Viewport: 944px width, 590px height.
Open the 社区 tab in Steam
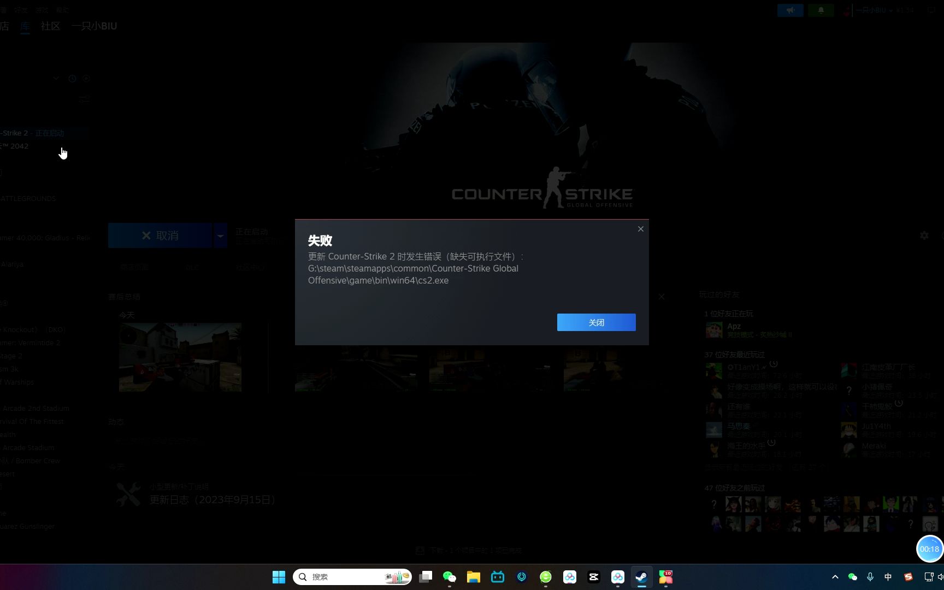pyautogui.click(x=50, y=26)
